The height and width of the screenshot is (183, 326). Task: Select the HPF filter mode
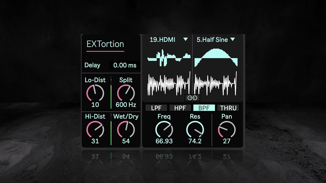click(180, 108)
